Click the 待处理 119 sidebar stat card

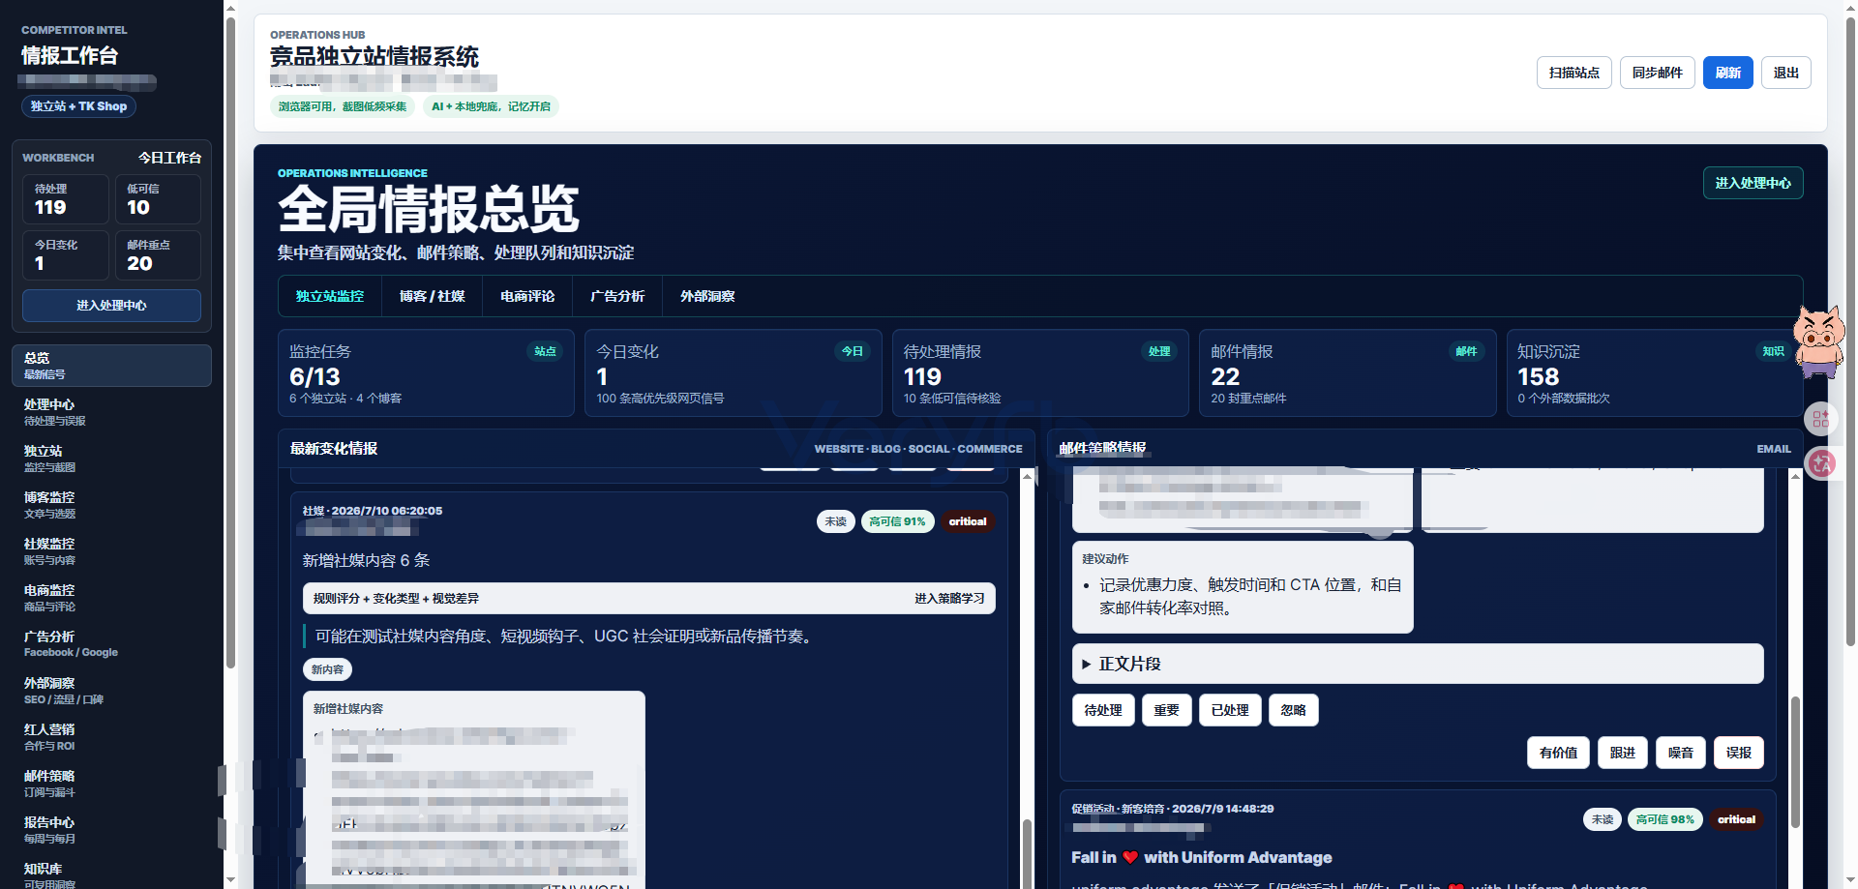(x=66, y=199)
